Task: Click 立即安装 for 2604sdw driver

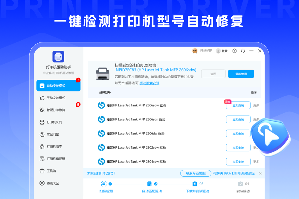Action: pos(238,162)
